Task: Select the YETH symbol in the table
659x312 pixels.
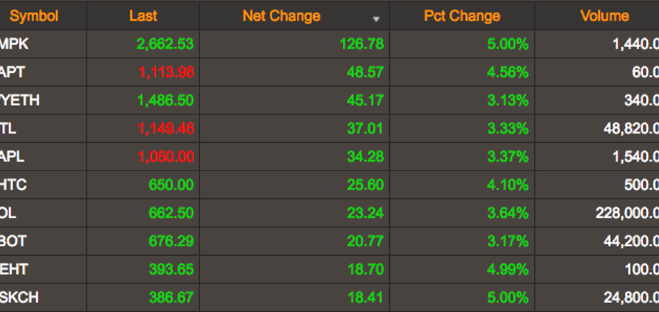Action: click(20, 101)
